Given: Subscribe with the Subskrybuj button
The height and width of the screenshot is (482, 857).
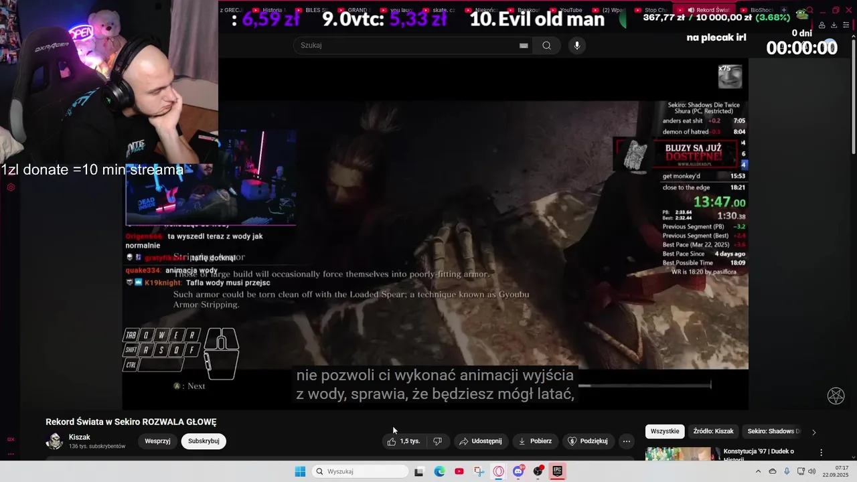Looking at the screenshot, I should (x=204, y=441).
